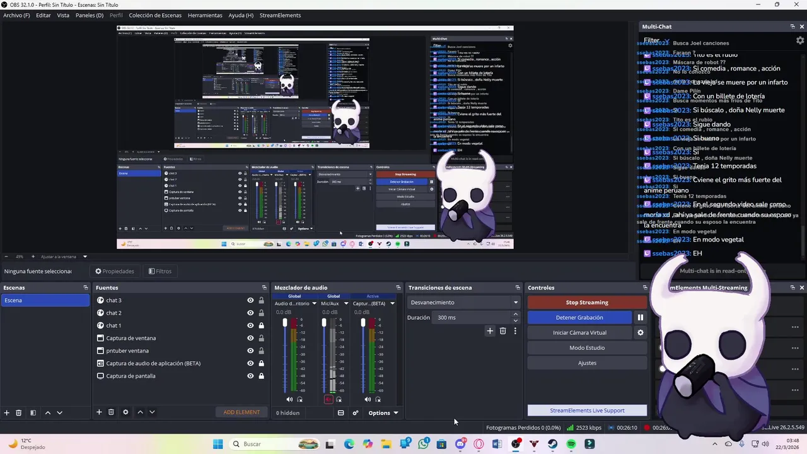The height and width of the screenshot is (454, 807).
Task: Expand Multi-Chat Filter dropdown
Action: click(656, 40)
